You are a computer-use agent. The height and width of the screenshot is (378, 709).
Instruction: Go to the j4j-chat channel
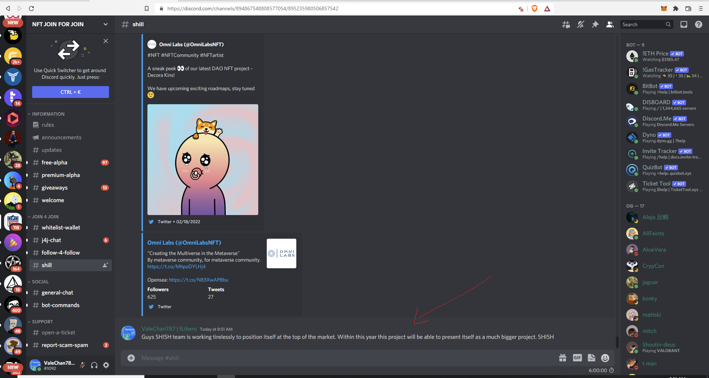click(71, 240)
